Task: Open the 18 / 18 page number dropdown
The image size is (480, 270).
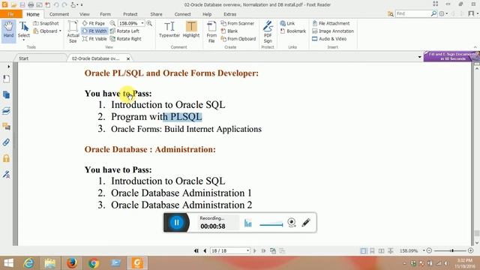Action: [x=247, y=250]
